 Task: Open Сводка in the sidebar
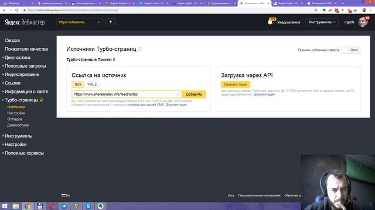12,40
